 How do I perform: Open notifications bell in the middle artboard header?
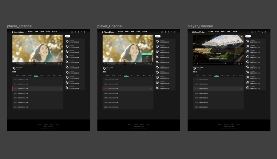pos(166,32)
